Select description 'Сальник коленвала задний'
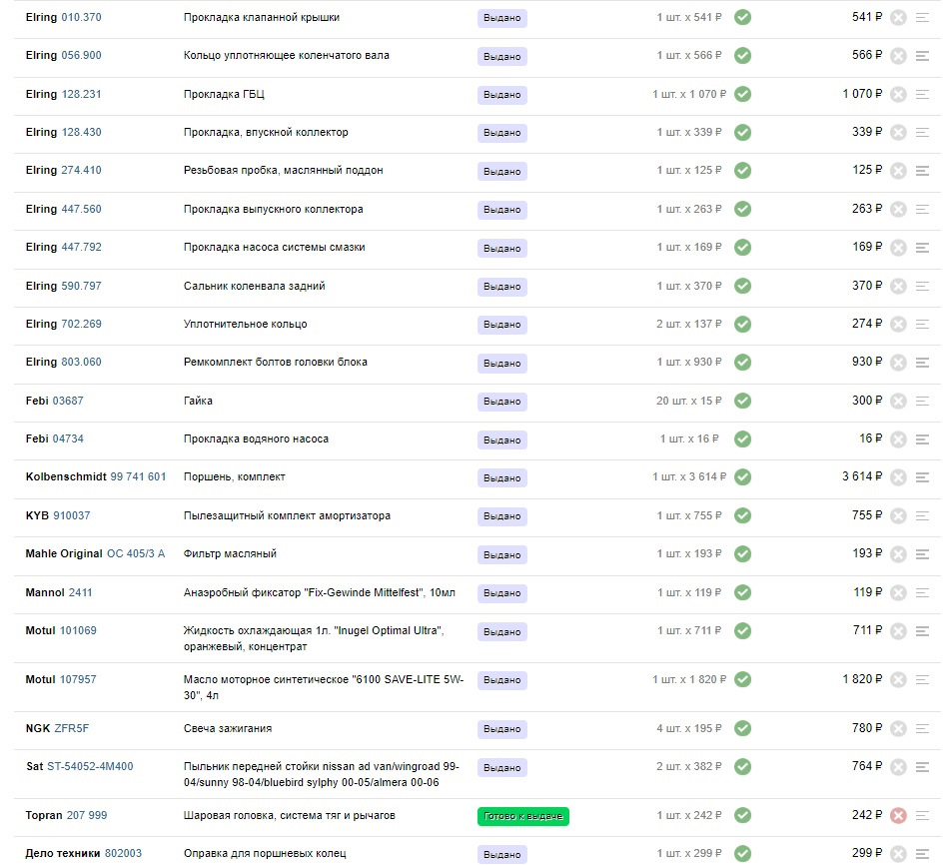 (255, 286)
